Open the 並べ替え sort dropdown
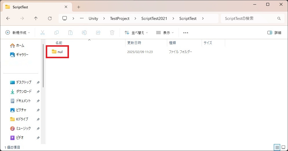The image size is (288, 151). coord(136,33)
